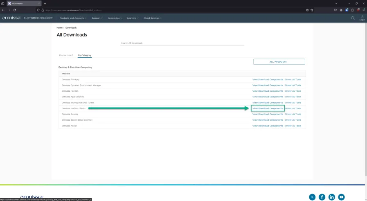Reload the page with the refresh icon
Image resolution: width=367 pixels, height=201 pixels.
[x=14, y=10]
